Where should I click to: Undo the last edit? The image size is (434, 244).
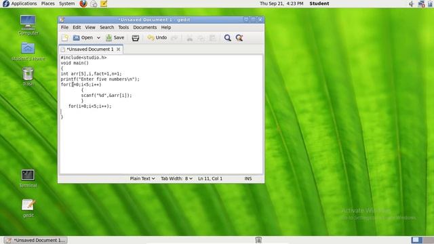pos(157,38)
